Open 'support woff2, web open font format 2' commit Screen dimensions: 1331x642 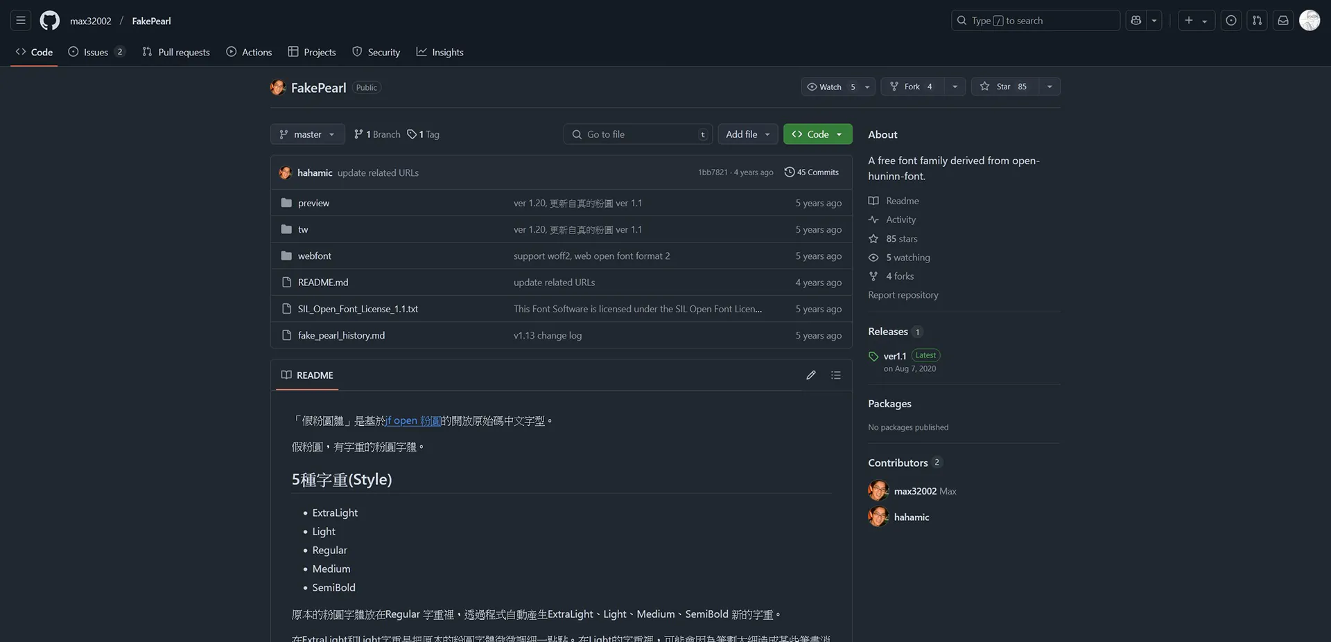tap(591, 256)
